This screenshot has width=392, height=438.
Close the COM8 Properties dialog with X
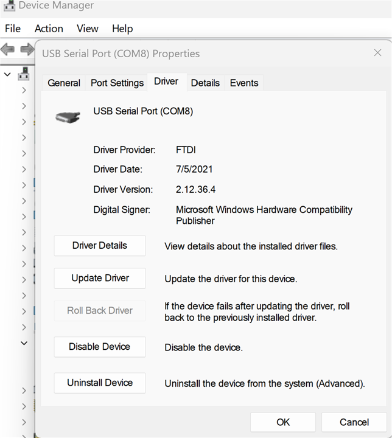tap(377, 53)
